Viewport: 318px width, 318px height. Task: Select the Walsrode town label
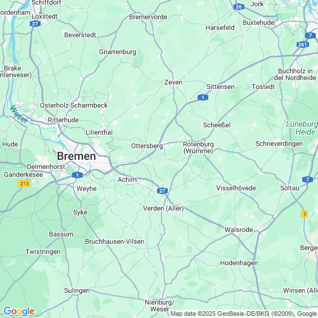pyautogui.click(x=239, y=230)
